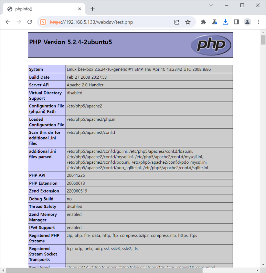Open the not-secure site info icon
Screen dimensions: 266x273
(43, 22)
